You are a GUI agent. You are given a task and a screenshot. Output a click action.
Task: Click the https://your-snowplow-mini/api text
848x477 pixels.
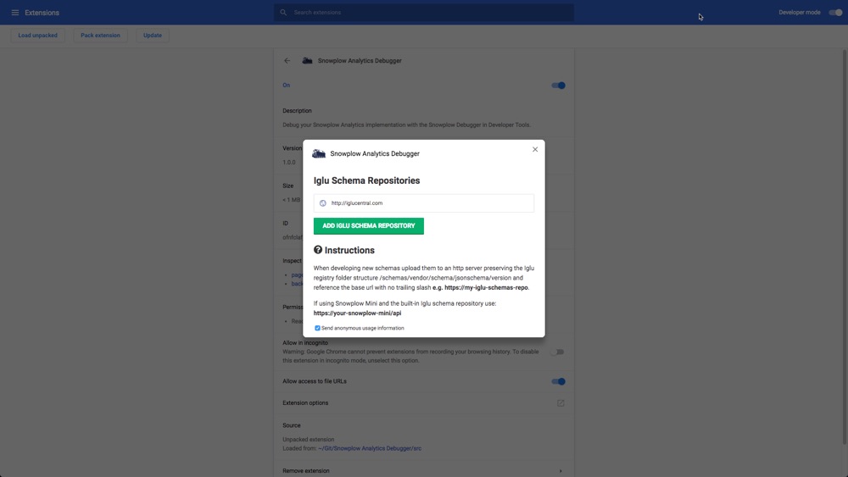point(358,313)
